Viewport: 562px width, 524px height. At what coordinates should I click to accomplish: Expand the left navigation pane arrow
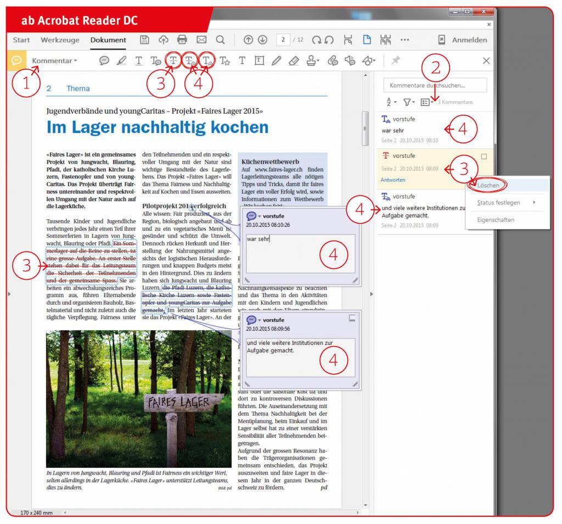click(9, 294)
